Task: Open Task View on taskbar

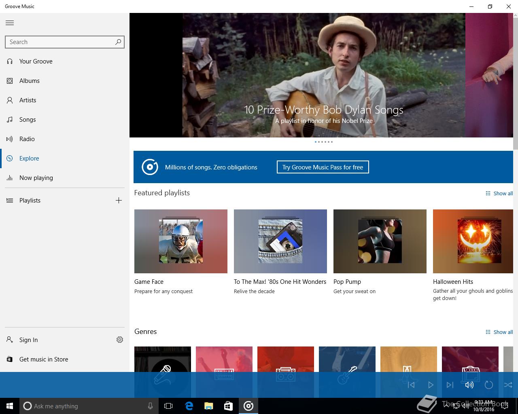Action: click(168, 406)
